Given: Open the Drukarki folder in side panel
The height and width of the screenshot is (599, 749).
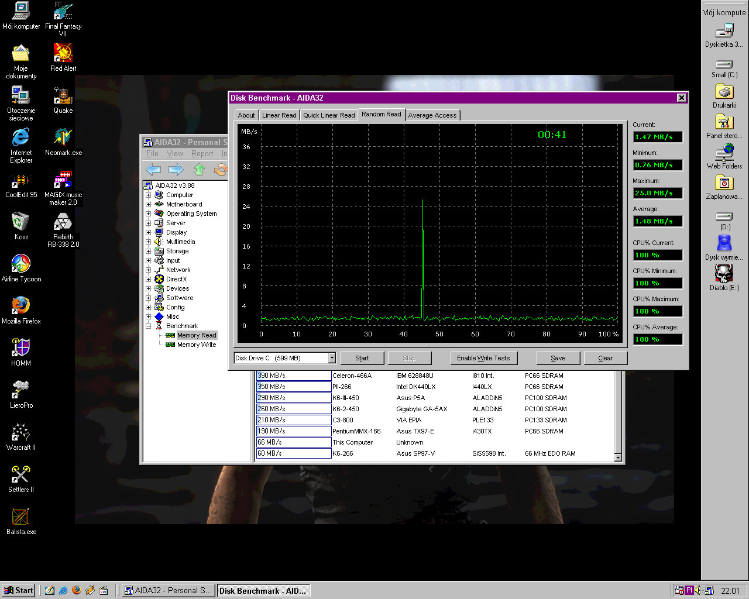Looking at the screenshot, I should click(x=724, y=96).
